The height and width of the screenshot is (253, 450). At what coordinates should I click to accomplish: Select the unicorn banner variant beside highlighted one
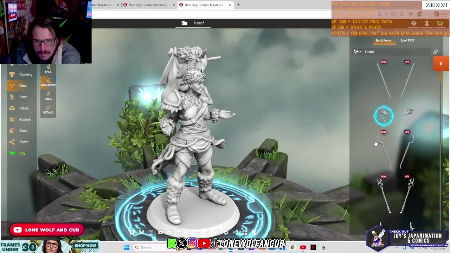408,116
